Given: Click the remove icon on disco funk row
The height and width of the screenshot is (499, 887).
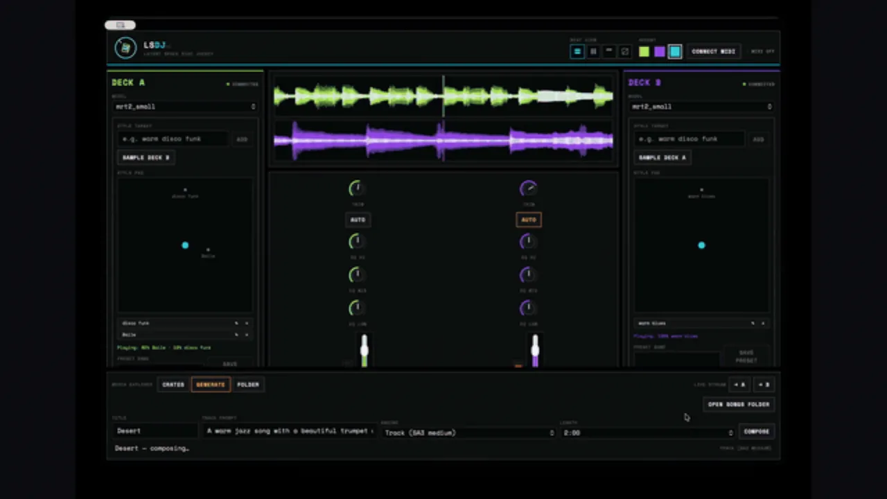Looking at the screenshot, I should 246,323.
